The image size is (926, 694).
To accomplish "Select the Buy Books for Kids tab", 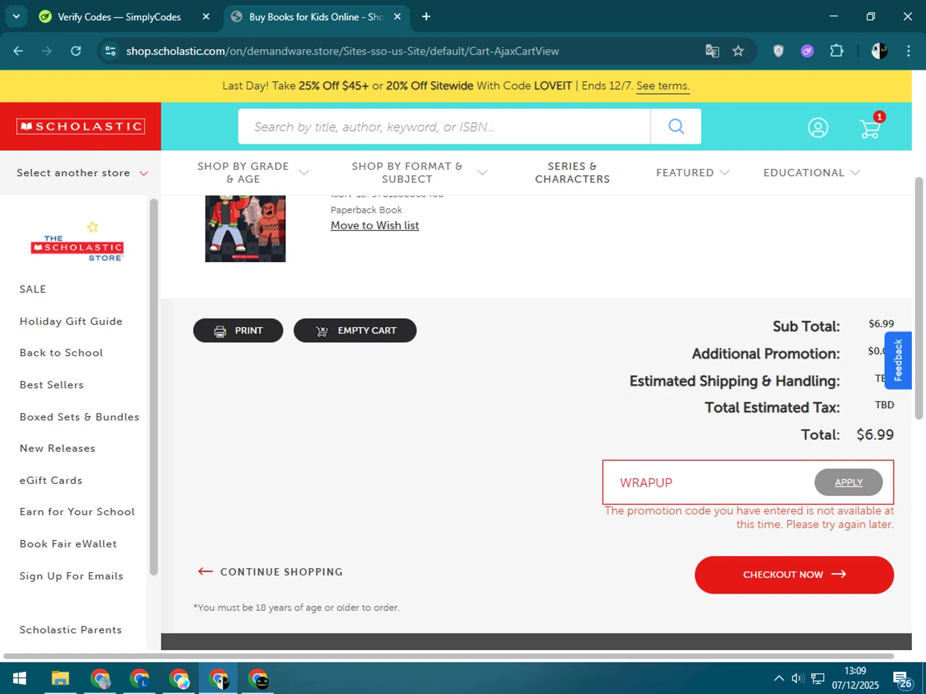I will coord(316,17).
